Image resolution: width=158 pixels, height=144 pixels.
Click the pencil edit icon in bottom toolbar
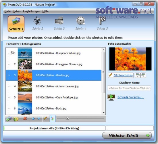(x=45, y=118)
